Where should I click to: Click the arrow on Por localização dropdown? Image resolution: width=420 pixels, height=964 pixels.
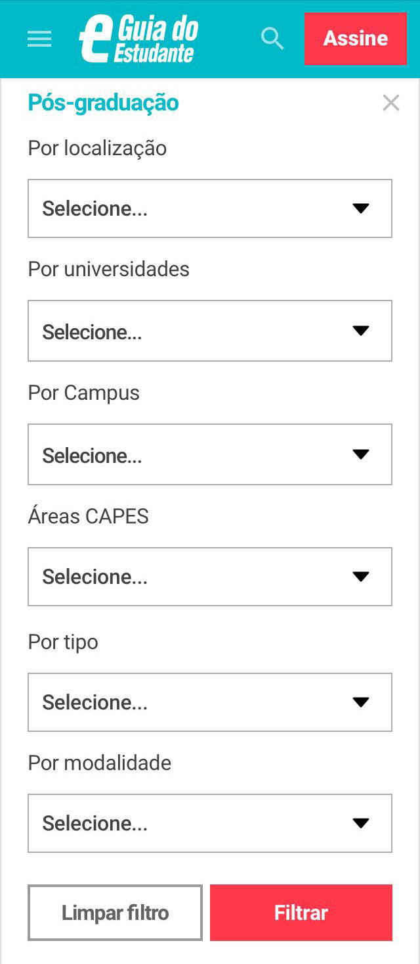click(x=361, y=208)
